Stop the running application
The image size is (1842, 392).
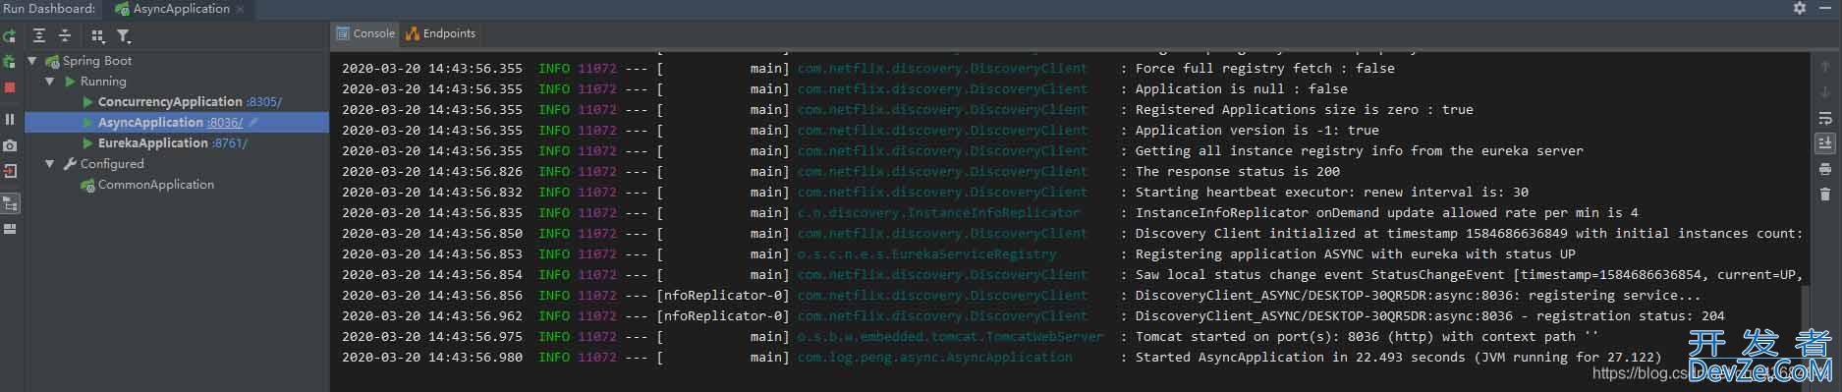(10, 87)
